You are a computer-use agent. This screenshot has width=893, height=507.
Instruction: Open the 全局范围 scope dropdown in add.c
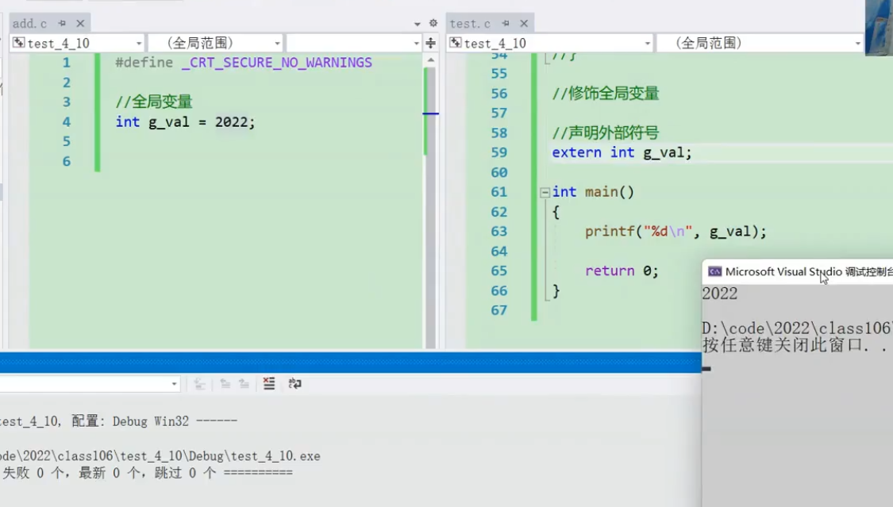click(x=216, y=43)
